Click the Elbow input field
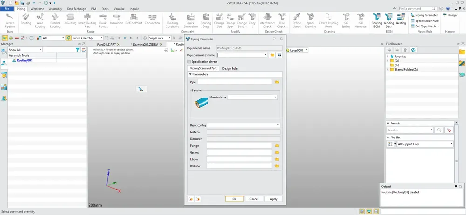The height and width of the screenshot is (215, 466). (x=240, y=159)
